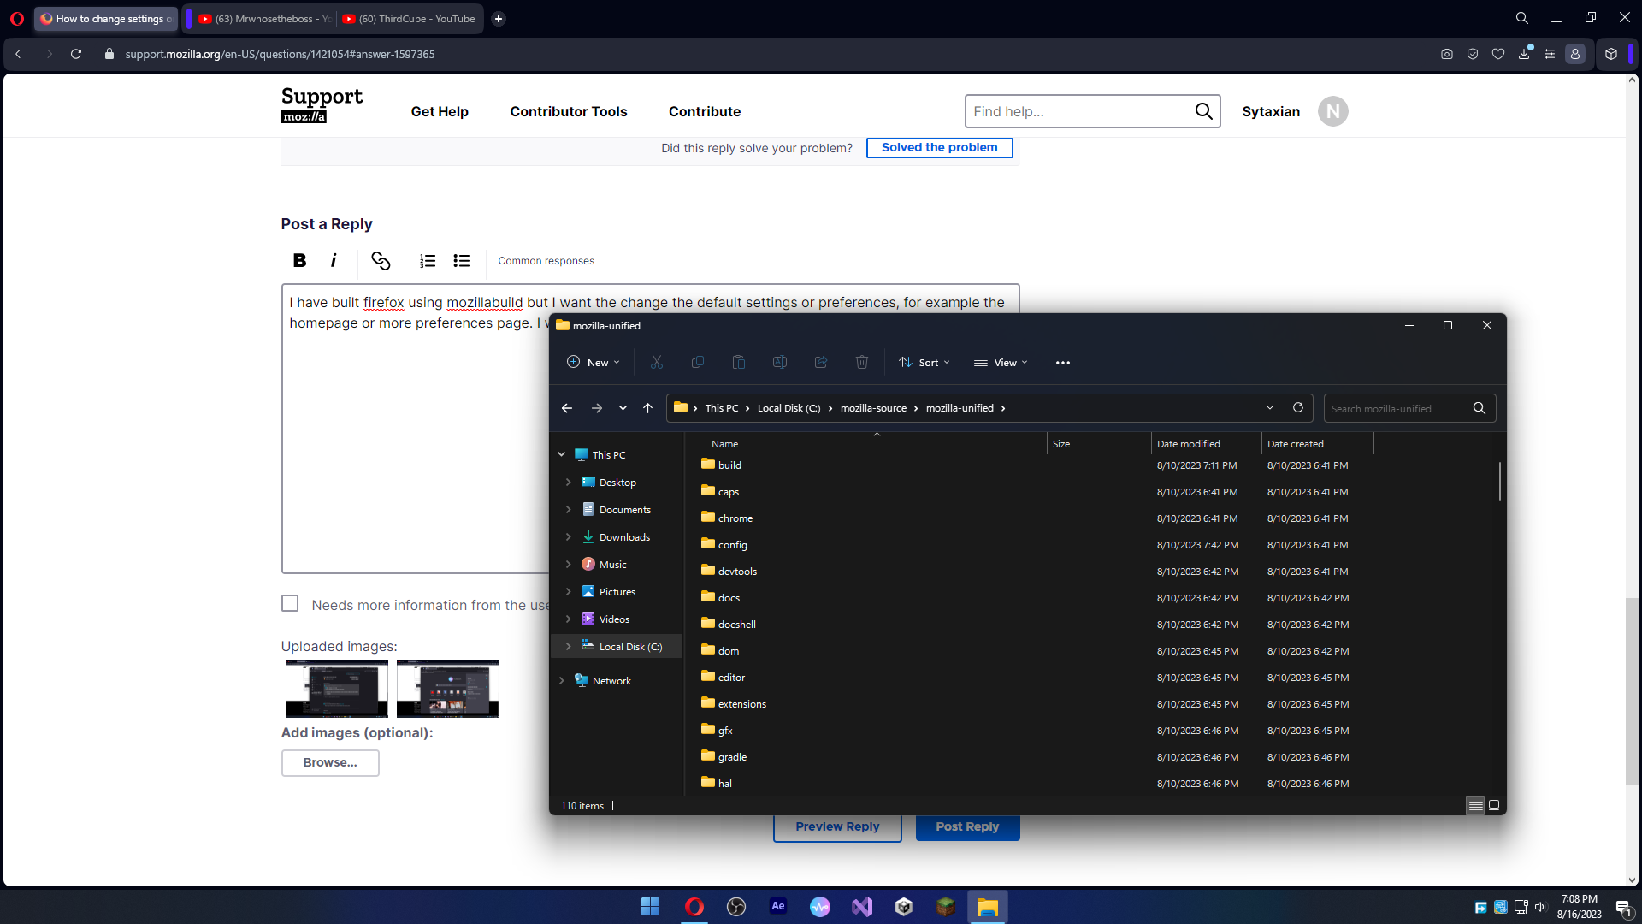
Task: Open Sytaxian user profile link
Action: click(x=1271, y=111)
